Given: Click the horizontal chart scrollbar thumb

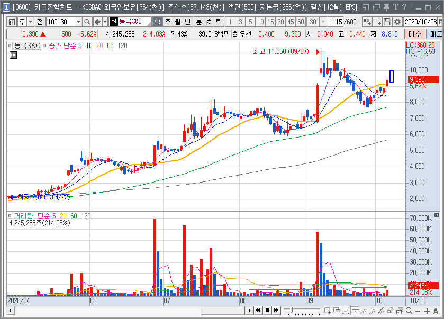Looking at the screenshot, I should 223,311.
